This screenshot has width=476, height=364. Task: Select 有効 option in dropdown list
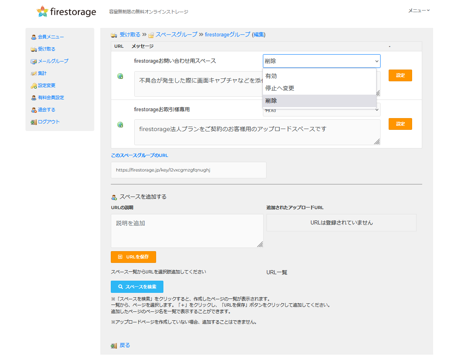click(x=319, y=76)
